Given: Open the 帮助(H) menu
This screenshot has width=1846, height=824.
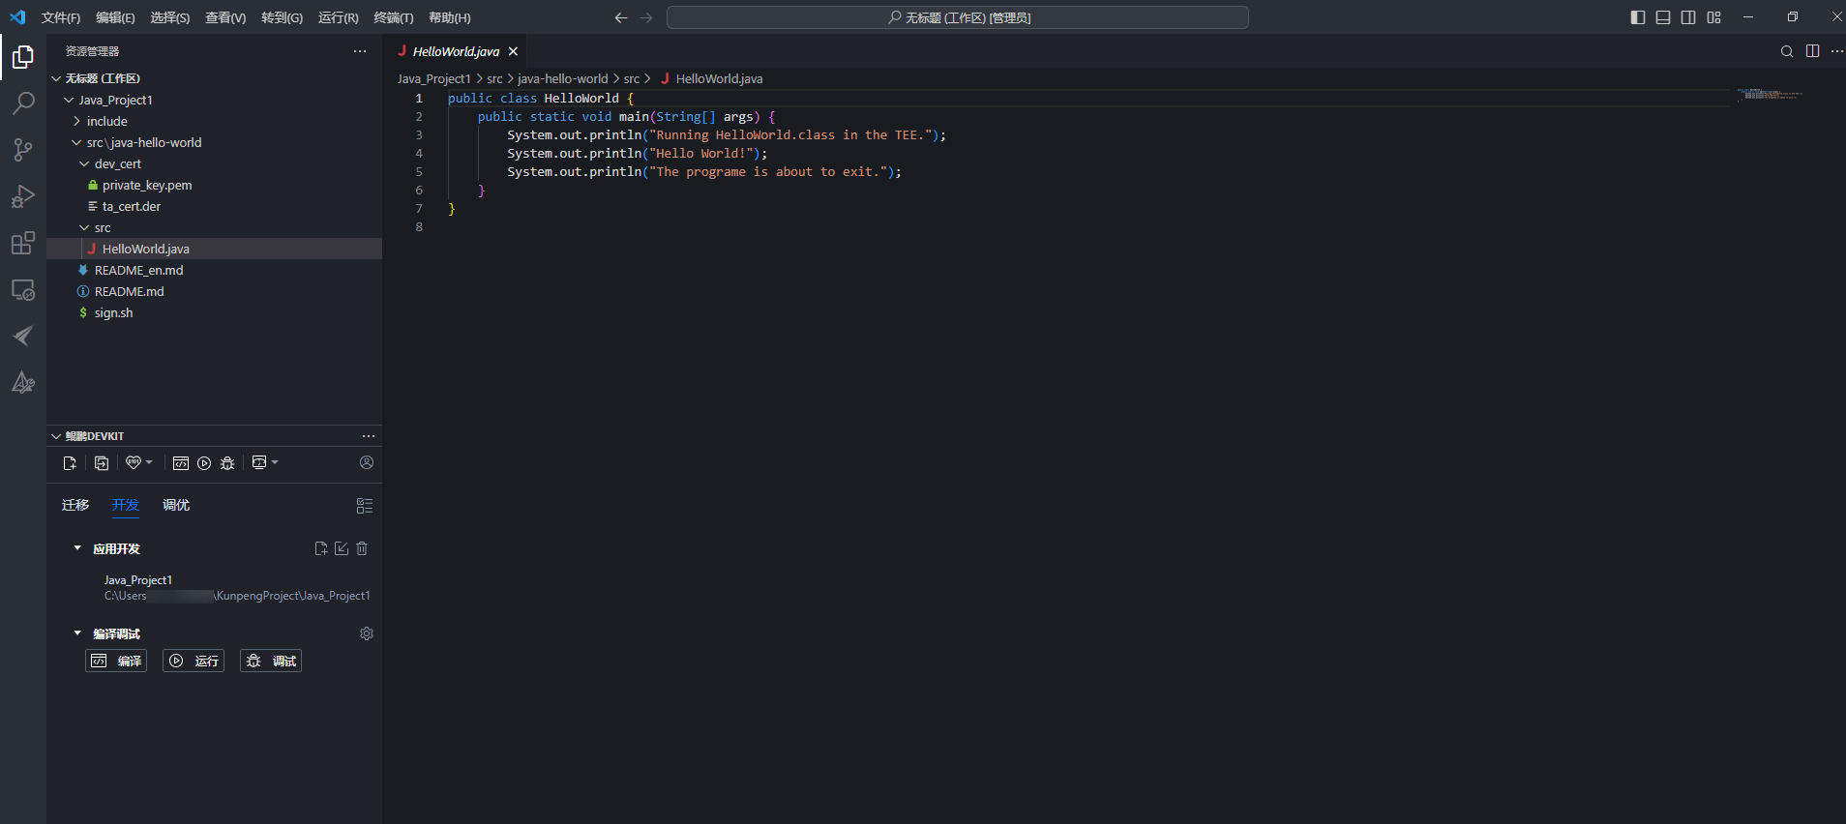Looking at the screenshot, I should [x=450, y=17].
